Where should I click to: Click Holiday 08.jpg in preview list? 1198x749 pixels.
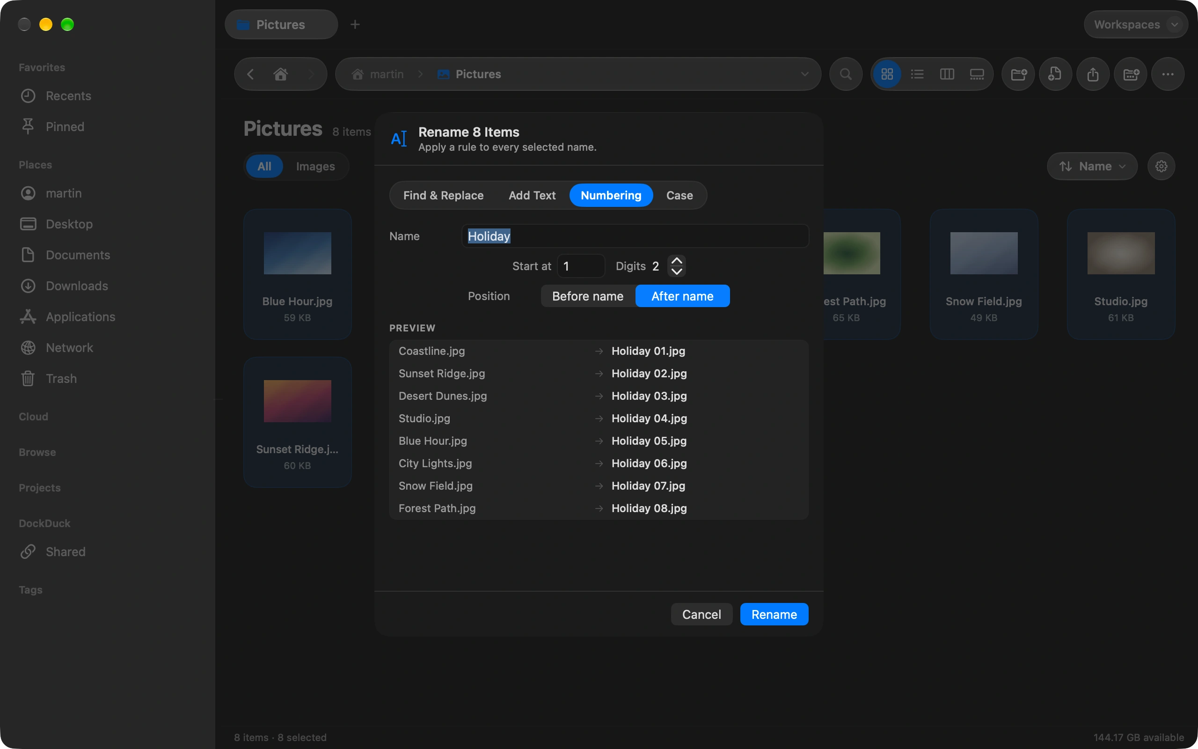[x=649, y=508]
